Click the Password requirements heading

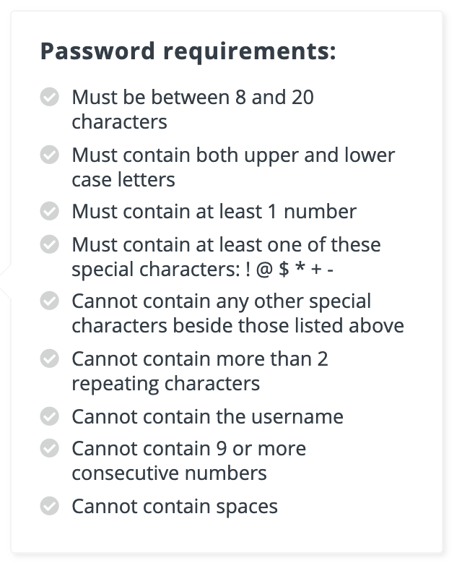tap(188, 51)
